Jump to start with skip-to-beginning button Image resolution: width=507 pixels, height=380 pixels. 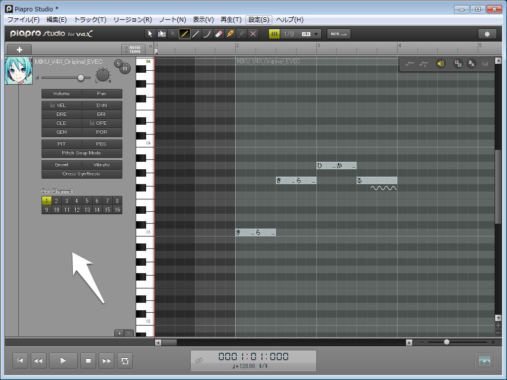click(x=20, y=361)
